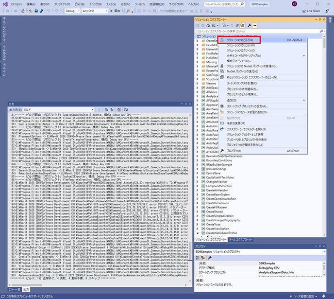Screen dimensions: 334x299
Task: Click the Visual Studio search box
Action: coord(224,4)
